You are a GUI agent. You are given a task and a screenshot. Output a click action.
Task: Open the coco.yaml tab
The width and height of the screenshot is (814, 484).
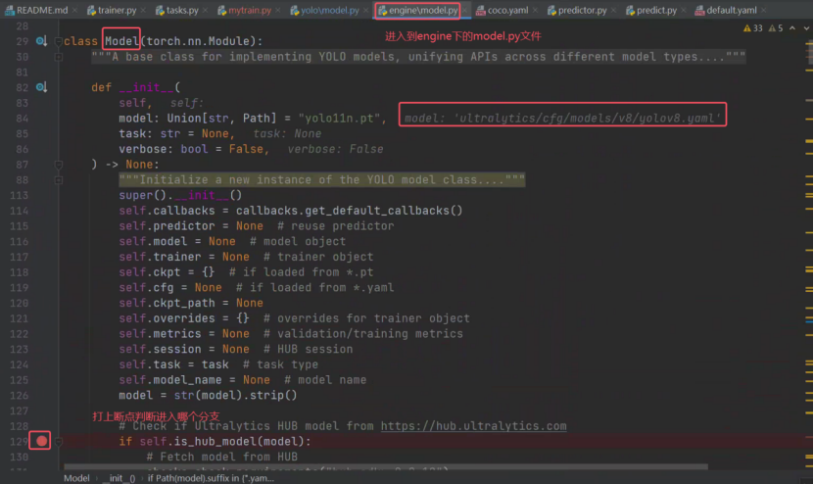tap(507, 10)
